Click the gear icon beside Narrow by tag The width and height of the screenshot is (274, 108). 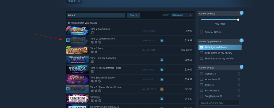coord(242,67)
